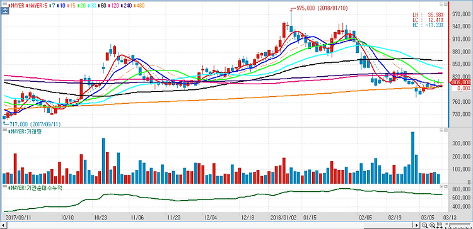The image size is (473, 229).
Task: Open the volume panel dropdown arrow
Action: [x=441, y=130]
